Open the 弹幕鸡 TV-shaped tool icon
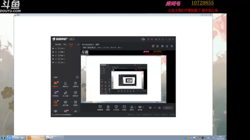The image size is (250, 140). pyautogui.click(x=75, y=103)
